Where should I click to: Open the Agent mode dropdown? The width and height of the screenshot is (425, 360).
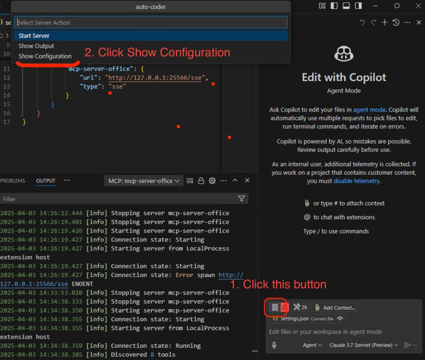click(312, 345)
